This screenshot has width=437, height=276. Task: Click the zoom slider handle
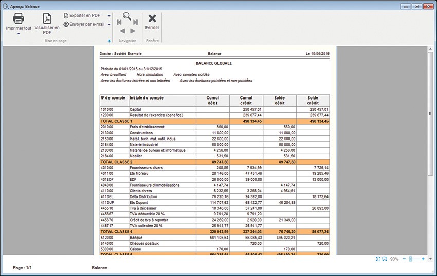[411, 259]
